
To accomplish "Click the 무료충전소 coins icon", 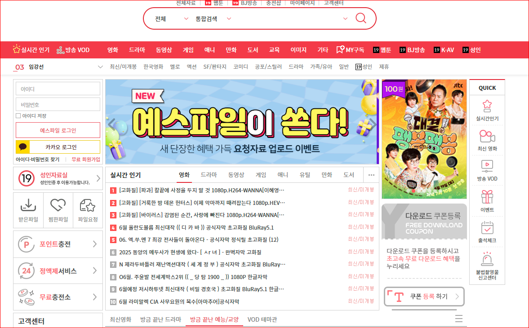I will pyautogui.click(x=27, y=297).
